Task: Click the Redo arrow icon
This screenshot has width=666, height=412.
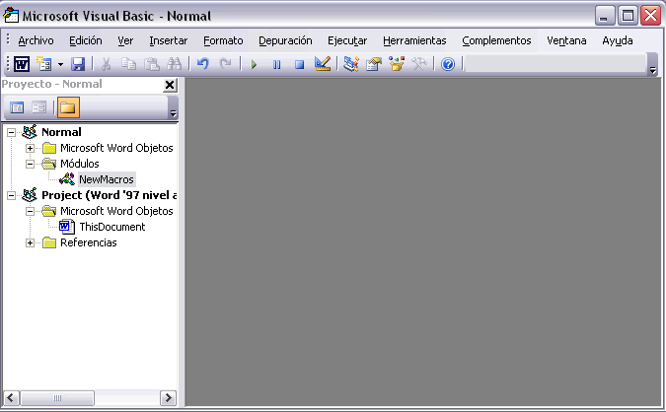Action: (x=225, y=64)
